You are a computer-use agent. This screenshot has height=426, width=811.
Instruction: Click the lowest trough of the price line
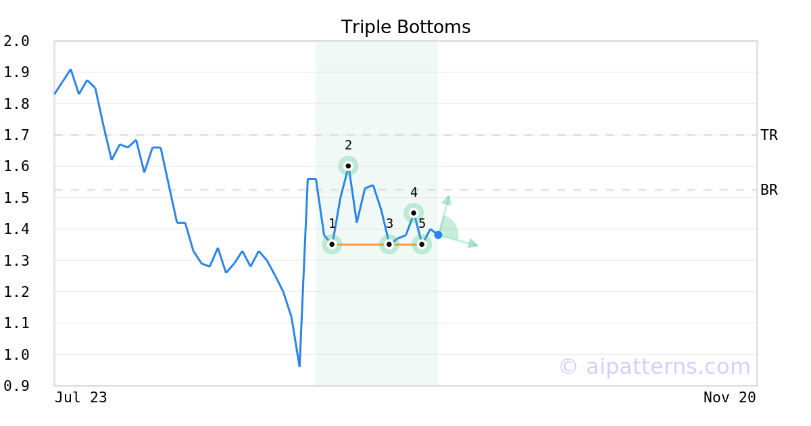pyautogui.click(x=299, y=366)
